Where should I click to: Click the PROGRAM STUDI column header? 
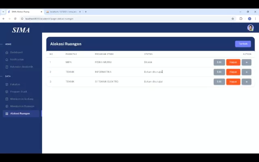[104, 54]
